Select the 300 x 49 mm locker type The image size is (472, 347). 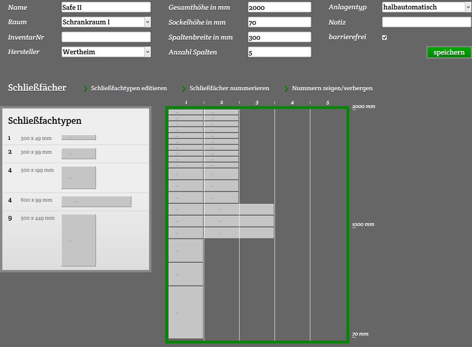(x=79, y=138)
